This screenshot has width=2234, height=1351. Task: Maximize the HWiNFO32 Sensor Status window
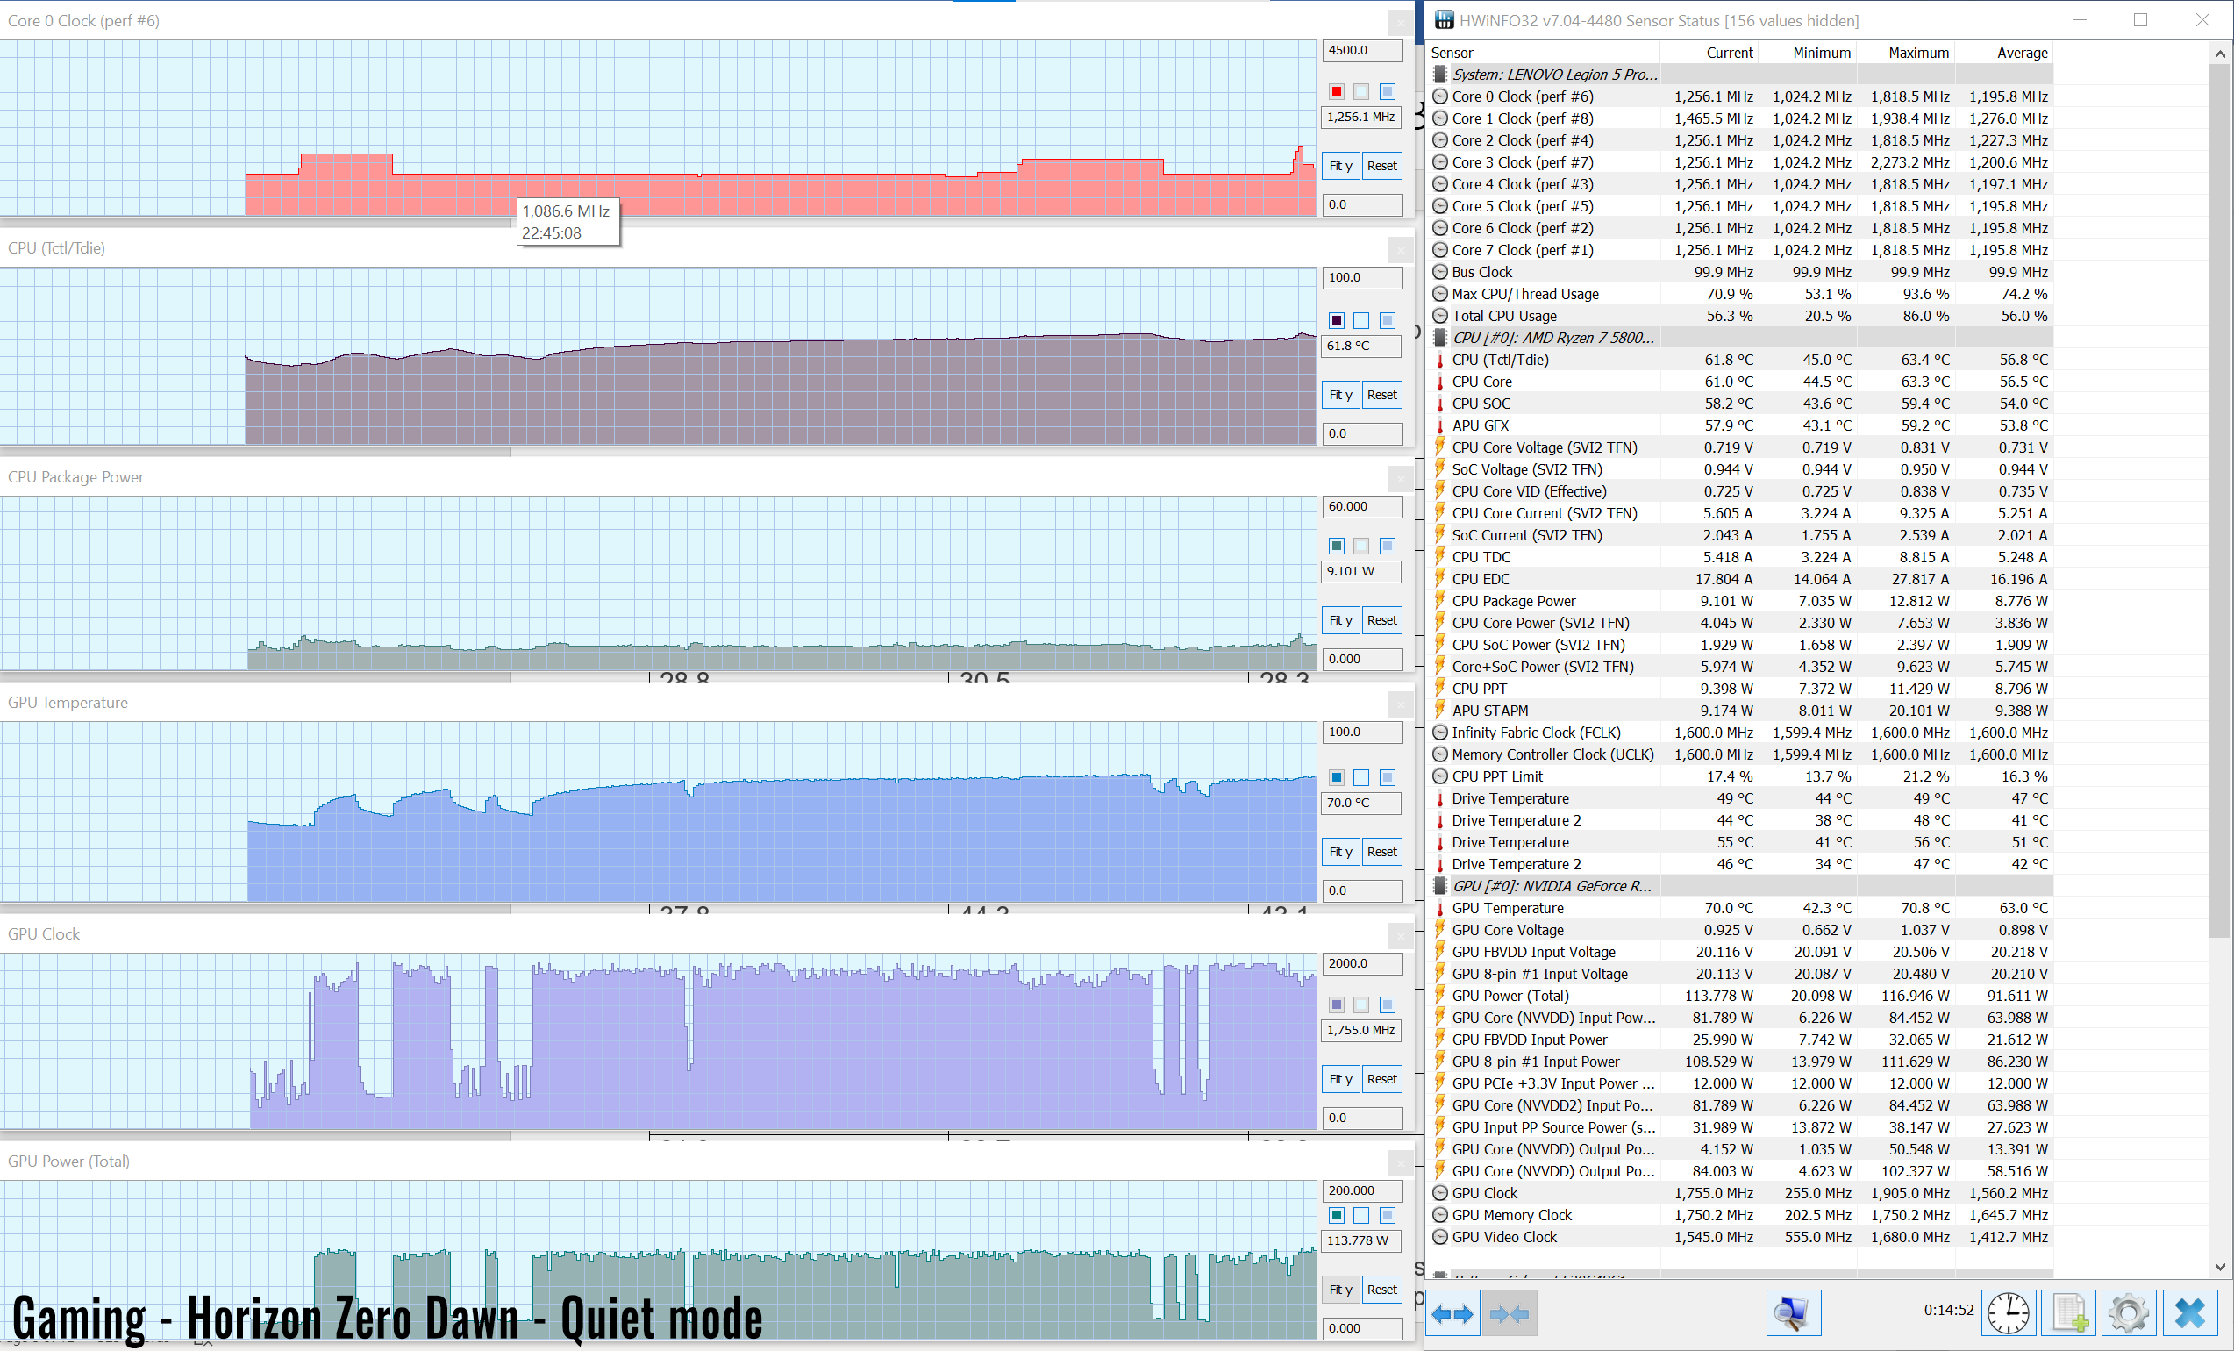point(2141,20)
